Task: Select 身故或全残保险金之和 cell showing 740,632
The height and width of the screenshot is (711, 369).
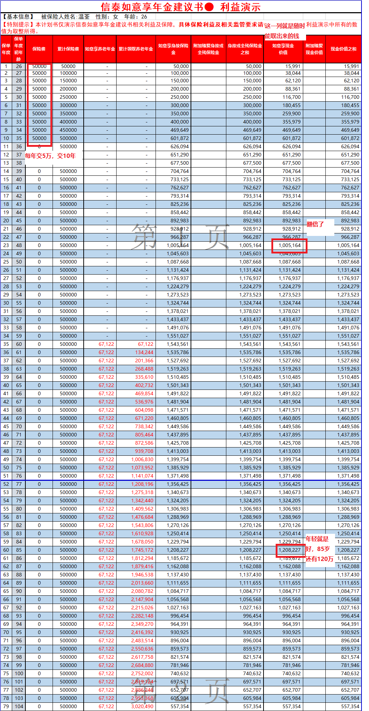Action: pos(245,673)
